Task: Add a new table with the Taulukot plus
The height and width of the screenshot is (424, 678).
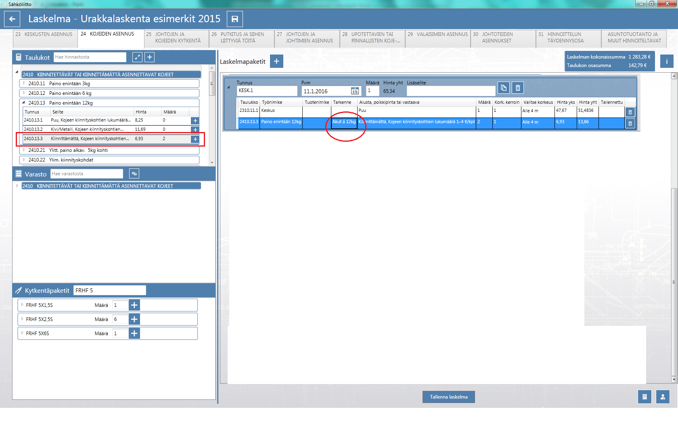Action: [150, 57]
